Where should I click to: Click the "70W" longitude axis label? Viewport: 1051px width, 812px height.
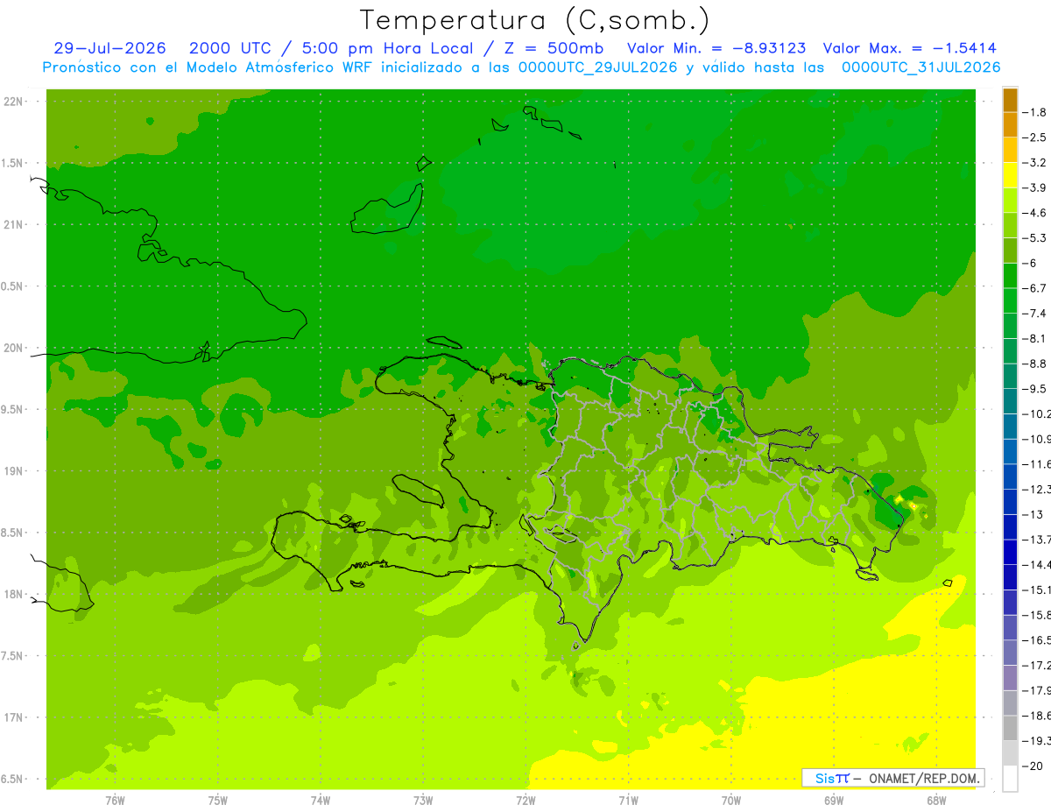pos(731,801)
